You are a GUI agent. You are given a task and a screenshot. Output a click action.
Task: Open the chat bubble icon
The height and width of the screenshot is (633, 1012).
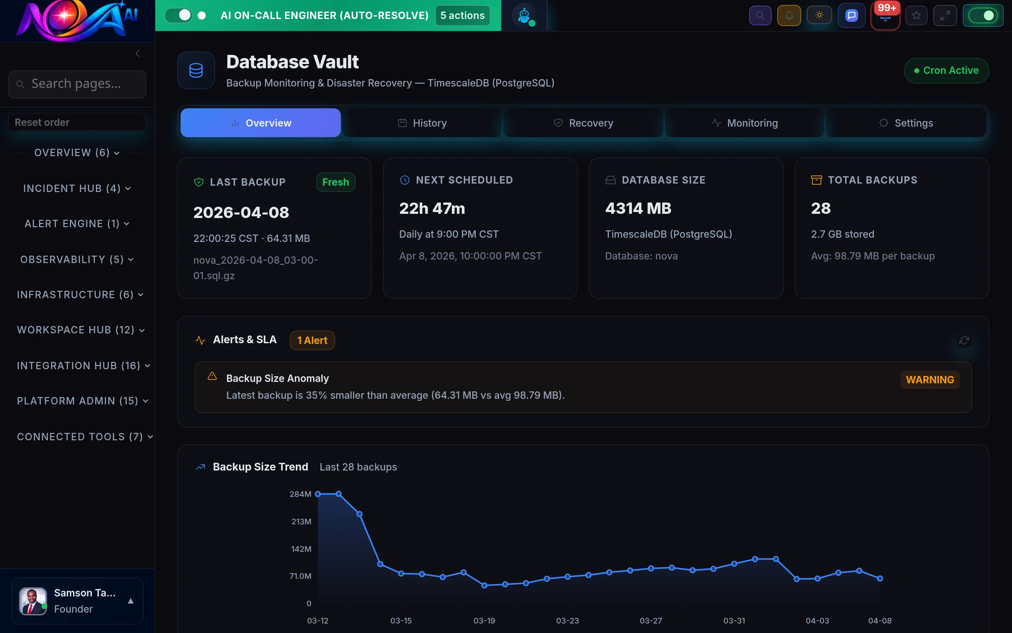[851, 15]
